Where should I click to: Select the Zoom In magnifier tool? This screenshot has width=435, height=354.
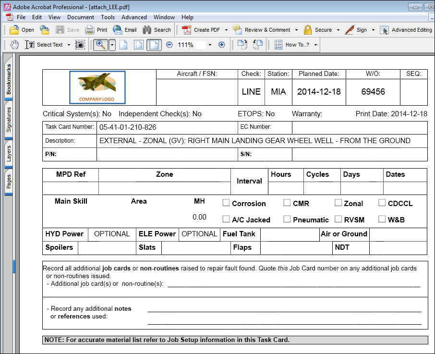(x=100, y=45)
